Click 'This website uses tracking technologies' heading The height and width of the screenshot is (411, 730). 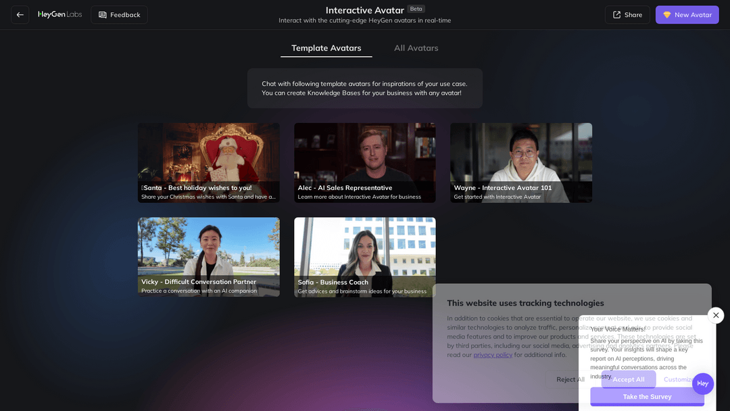click(525, 303)
